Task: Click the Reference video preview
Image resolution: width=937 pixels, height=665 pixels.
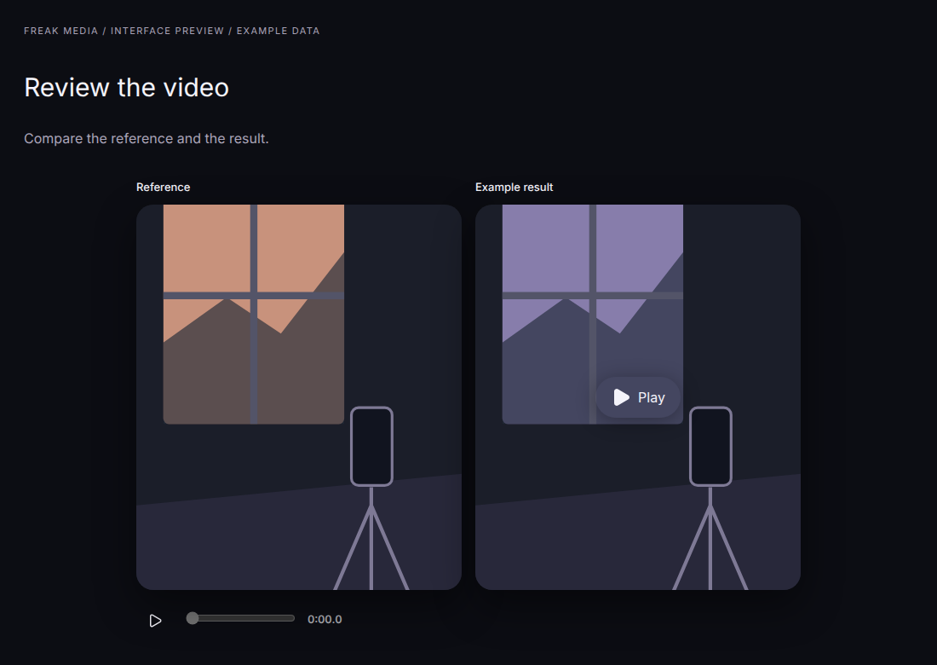Action: tap(299, 397)
